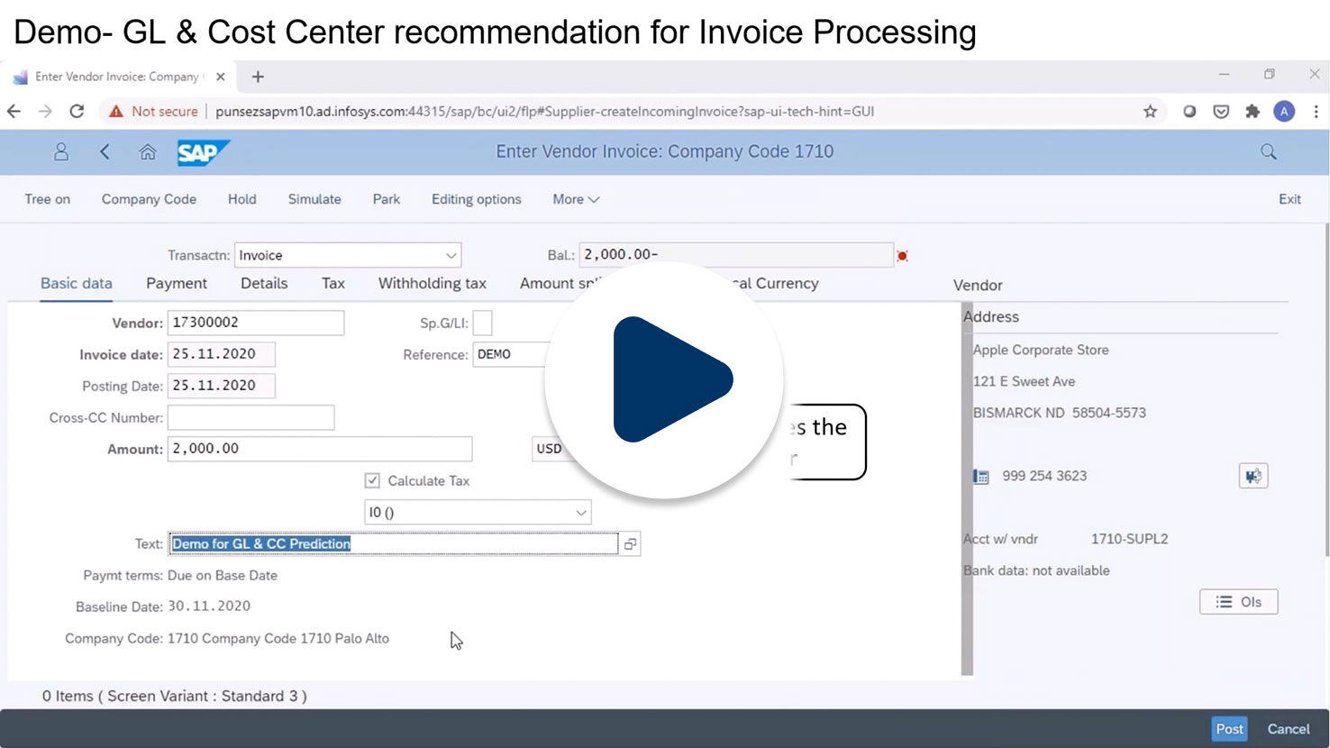This screenshot has width=1330, height=748.
Task: Close the Enter Vendor Invoice browser tab
Action: pos(220,77)
